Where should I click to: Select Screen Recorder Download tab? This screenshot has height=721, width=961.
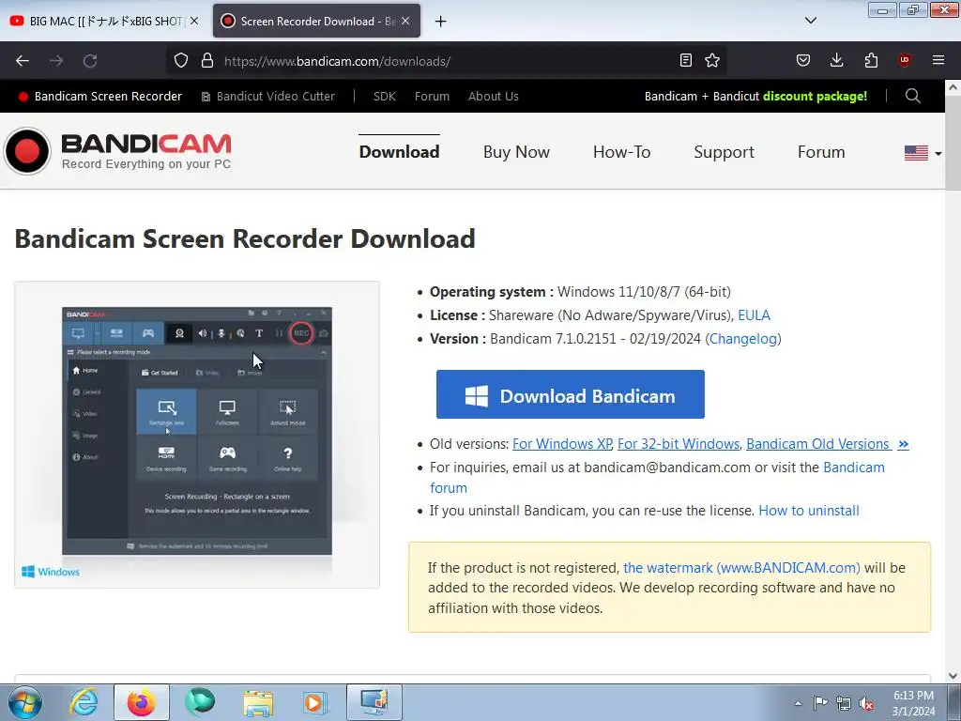pyautogui.click(x=316, y=21)
